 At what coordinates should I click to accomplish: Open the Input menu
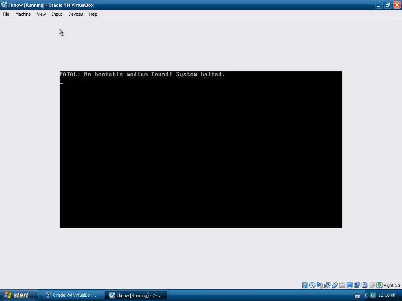[57, 14]
